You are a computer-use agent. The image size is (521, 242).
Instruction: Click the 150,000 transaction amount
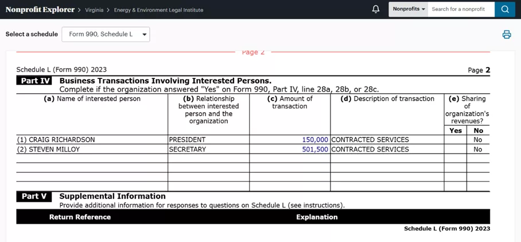tap(315, 140)
